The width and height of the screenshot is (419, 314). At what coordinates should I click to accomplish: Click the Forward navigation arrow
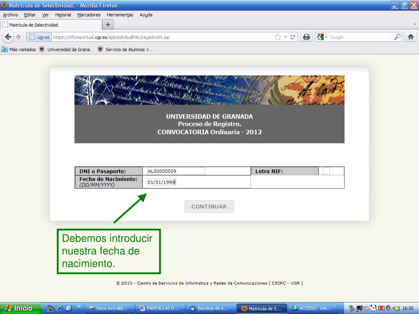click(18, 37)
